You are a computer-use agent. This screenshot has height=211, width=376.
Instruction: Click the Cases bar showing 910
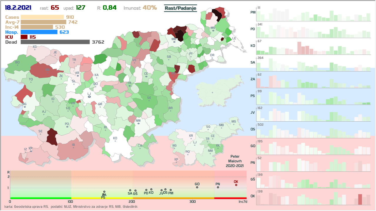(x=42, y=17)
